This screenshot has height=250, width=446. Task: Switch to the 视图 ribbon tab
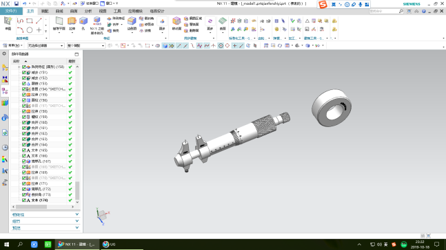pos(103,11)
